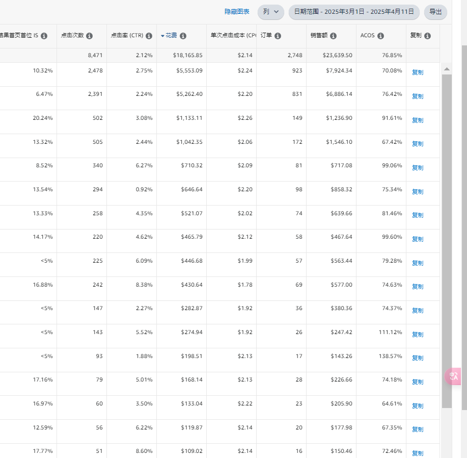The width and height of the screenshot is (467, 458).
Task: Click info icon beside 点击率 (CTR) header
Action: [x=149, y=36]
